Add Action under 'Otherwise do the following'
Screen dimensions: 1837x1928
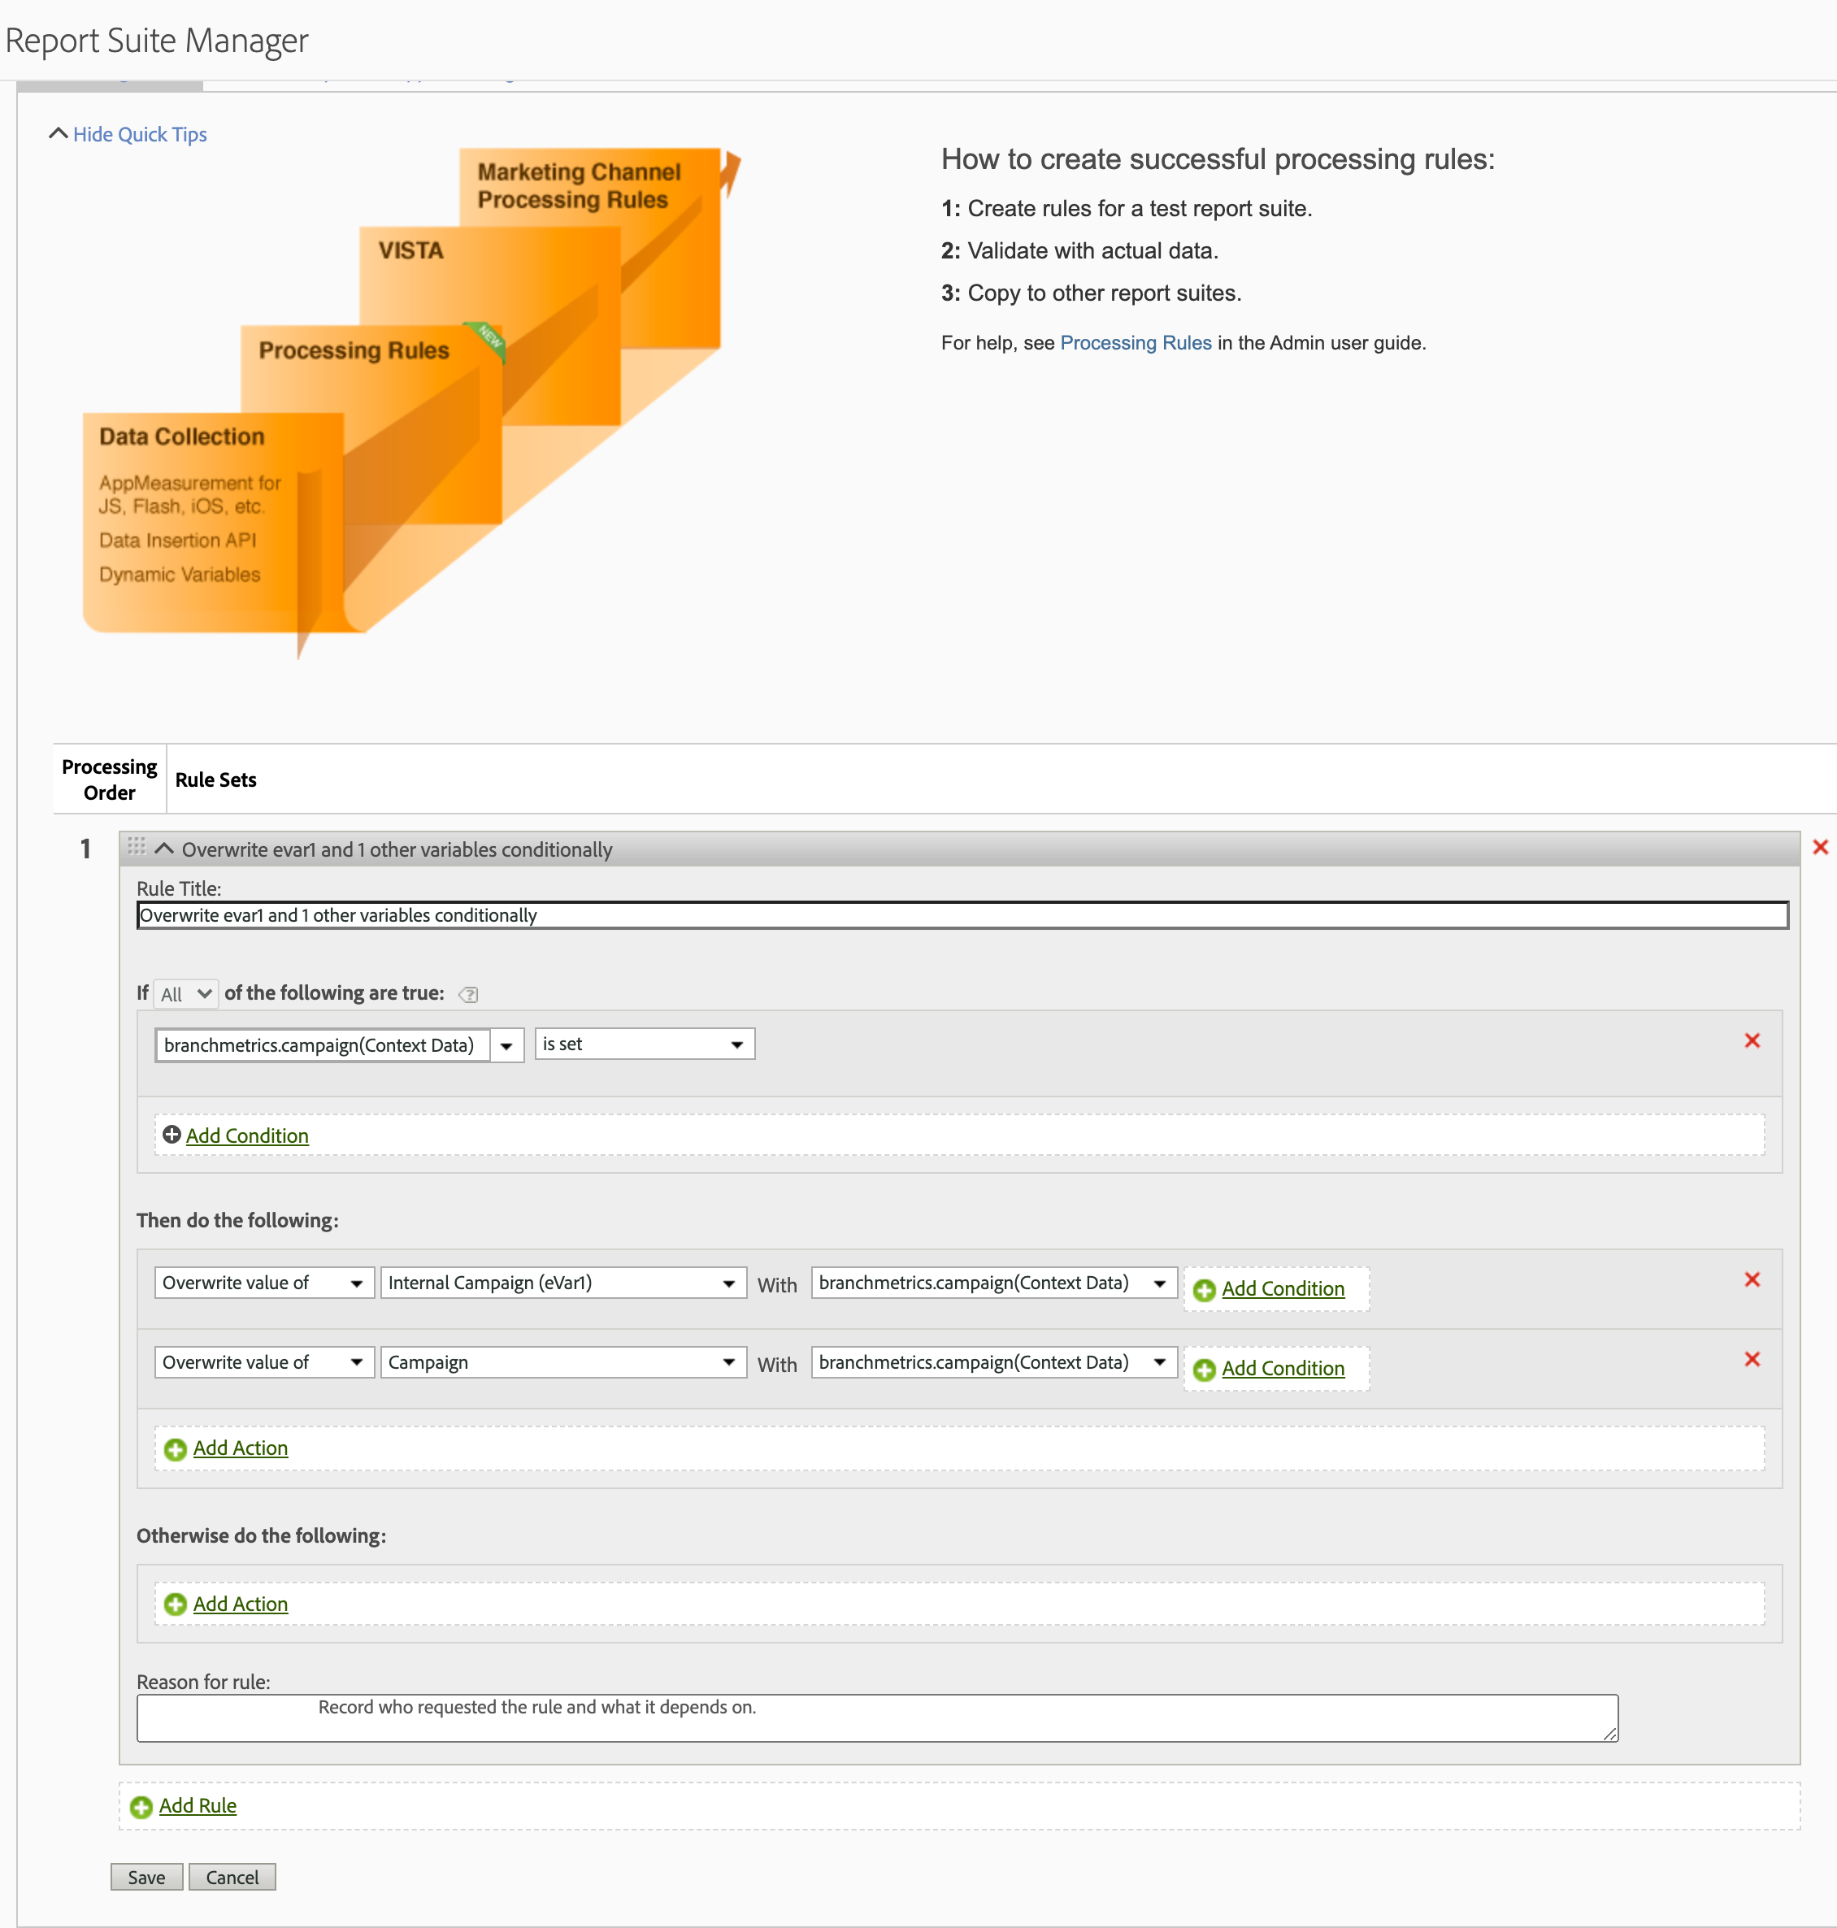coord(240,1603)
